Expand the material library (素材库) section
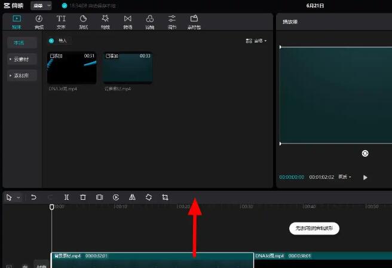This screenshot has width=392, height=268. (x=22, y=76)
